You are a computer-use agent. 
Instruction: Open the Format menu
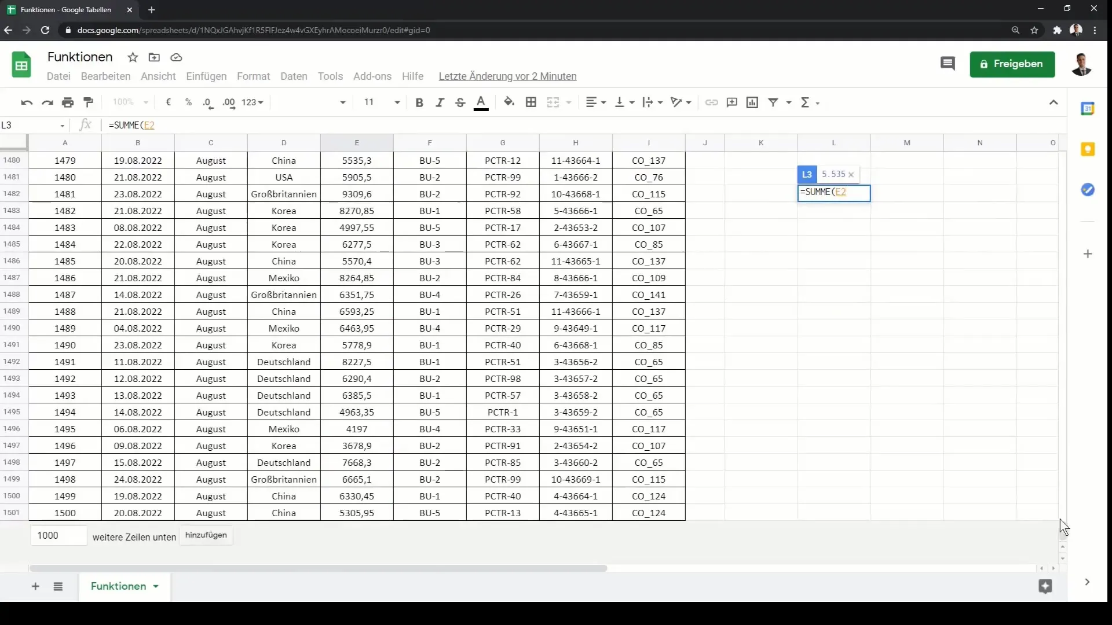click(x=253, y=76)
